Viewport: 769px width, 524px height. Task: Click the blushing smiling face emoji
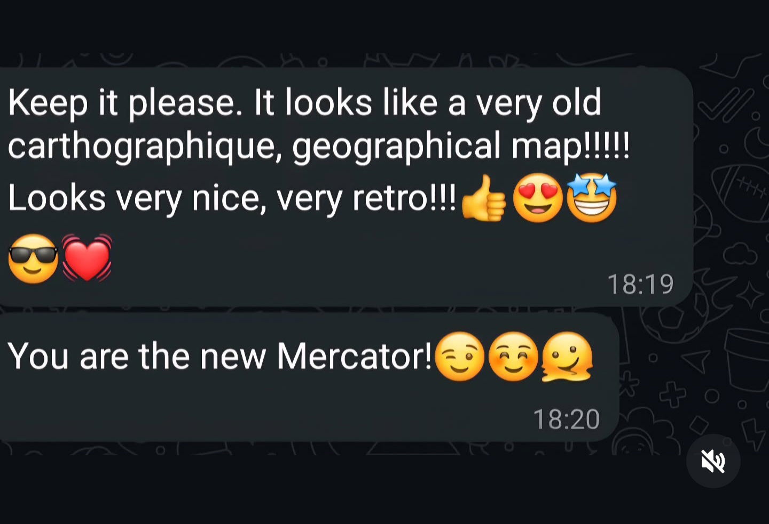(513, 357)
